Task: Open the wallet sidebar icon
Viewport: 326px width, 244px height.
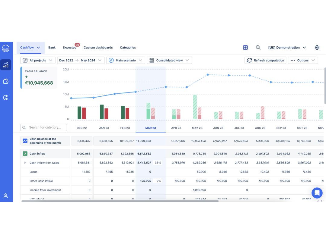Action: click(6, 81)
